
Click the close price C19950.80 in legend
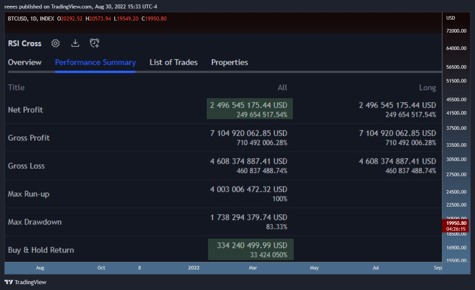click(154, 18)
